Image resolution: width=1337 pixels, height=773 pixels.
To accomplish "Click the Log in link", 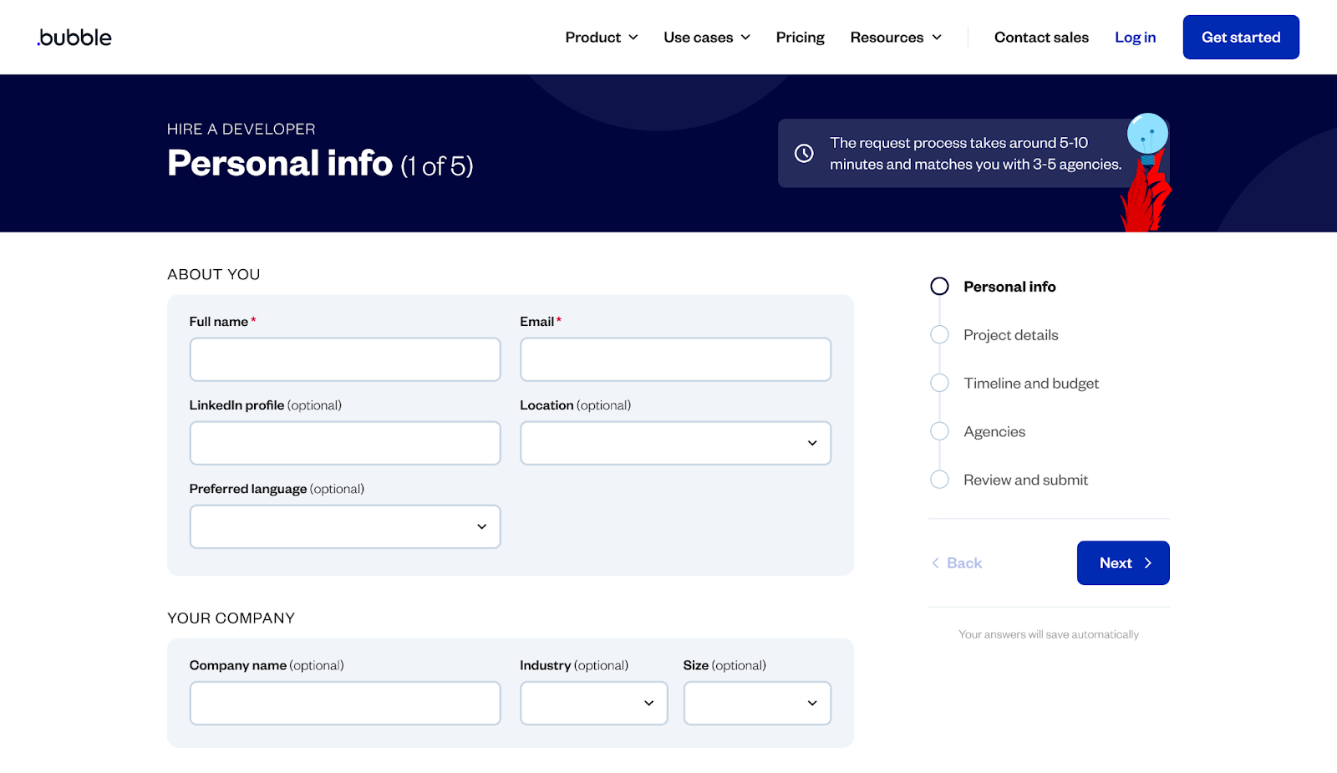I will (1135, 37).
